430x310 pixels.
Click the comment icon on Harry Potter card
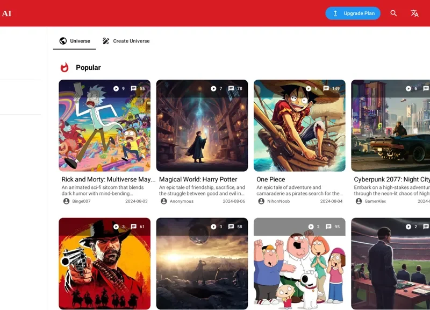[x=231, y=88]
